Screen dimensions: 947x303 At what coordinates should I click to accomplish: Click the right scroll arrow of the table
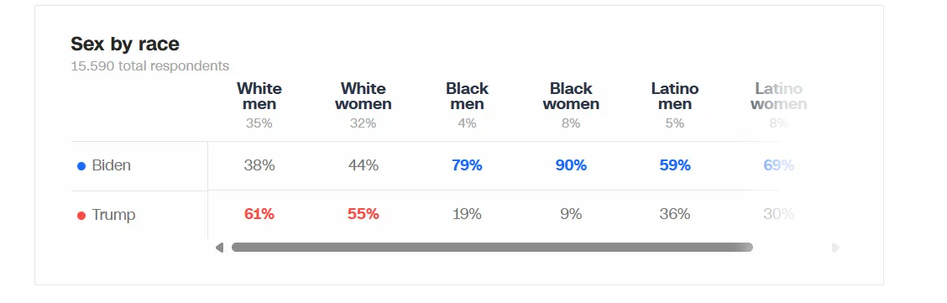[x=836, y=248]
